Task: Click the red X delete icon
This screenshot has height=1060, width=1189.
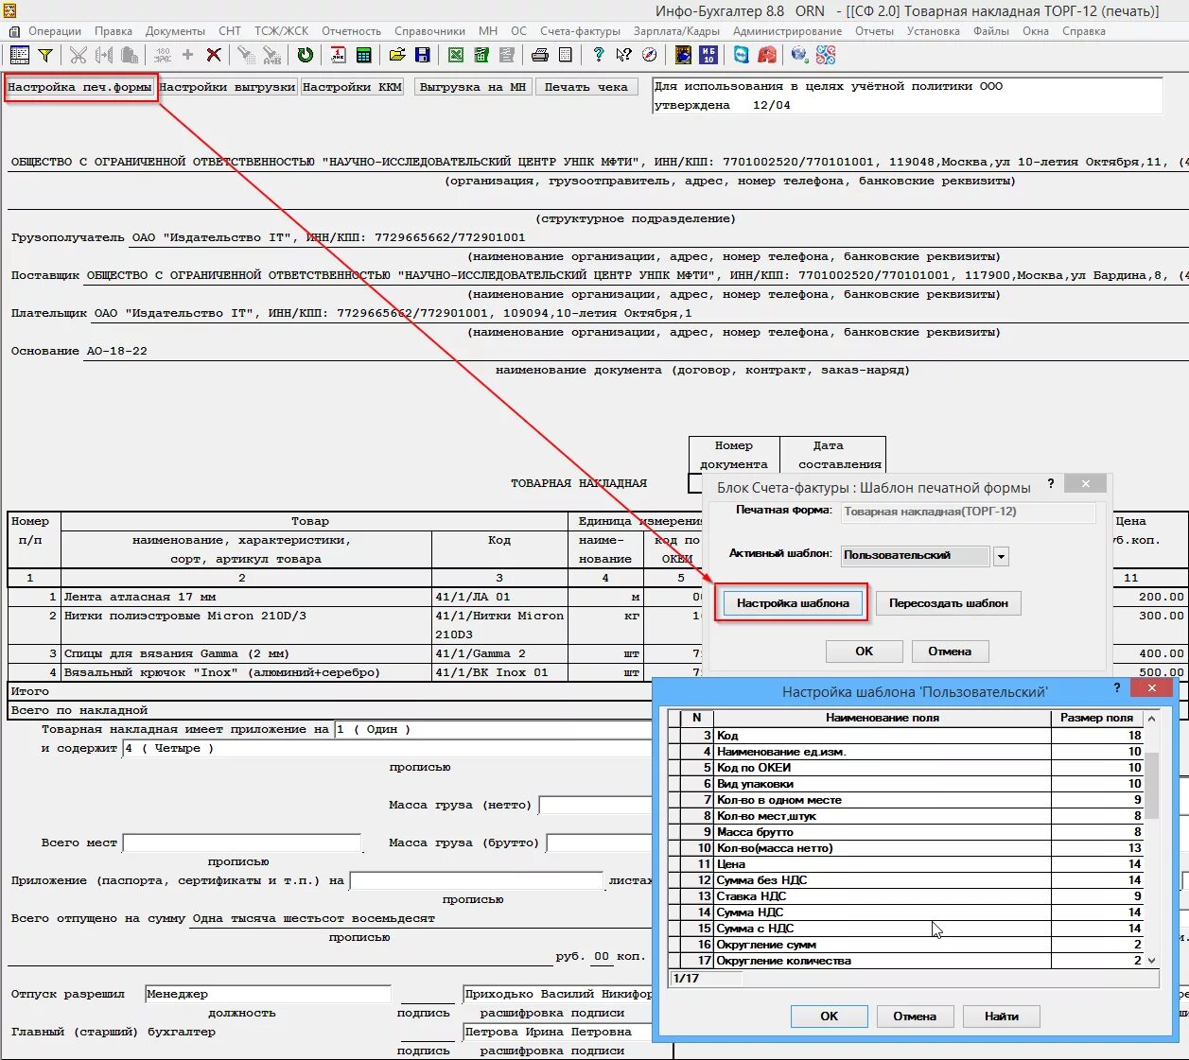Action: pyautogui.click(x=214, y=55)
